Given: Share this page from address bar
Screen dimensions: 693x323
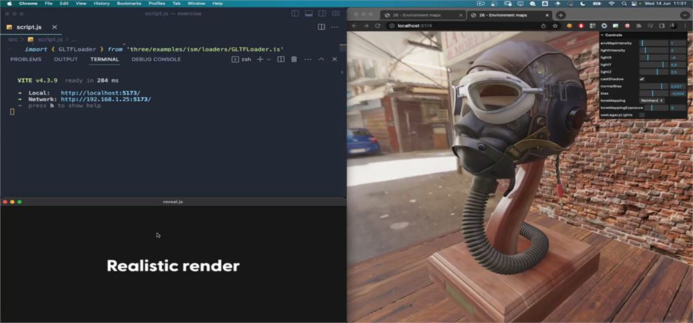Looking at the screenshot, I should click(543, 26).
